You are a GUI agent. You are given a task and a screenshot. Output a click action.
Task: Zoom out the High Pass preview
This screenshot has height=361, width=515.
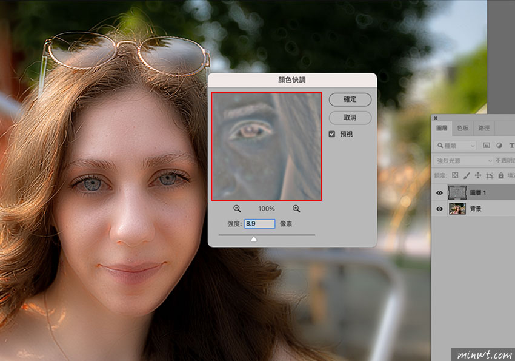pyautogui.click(x=237, y=209)
